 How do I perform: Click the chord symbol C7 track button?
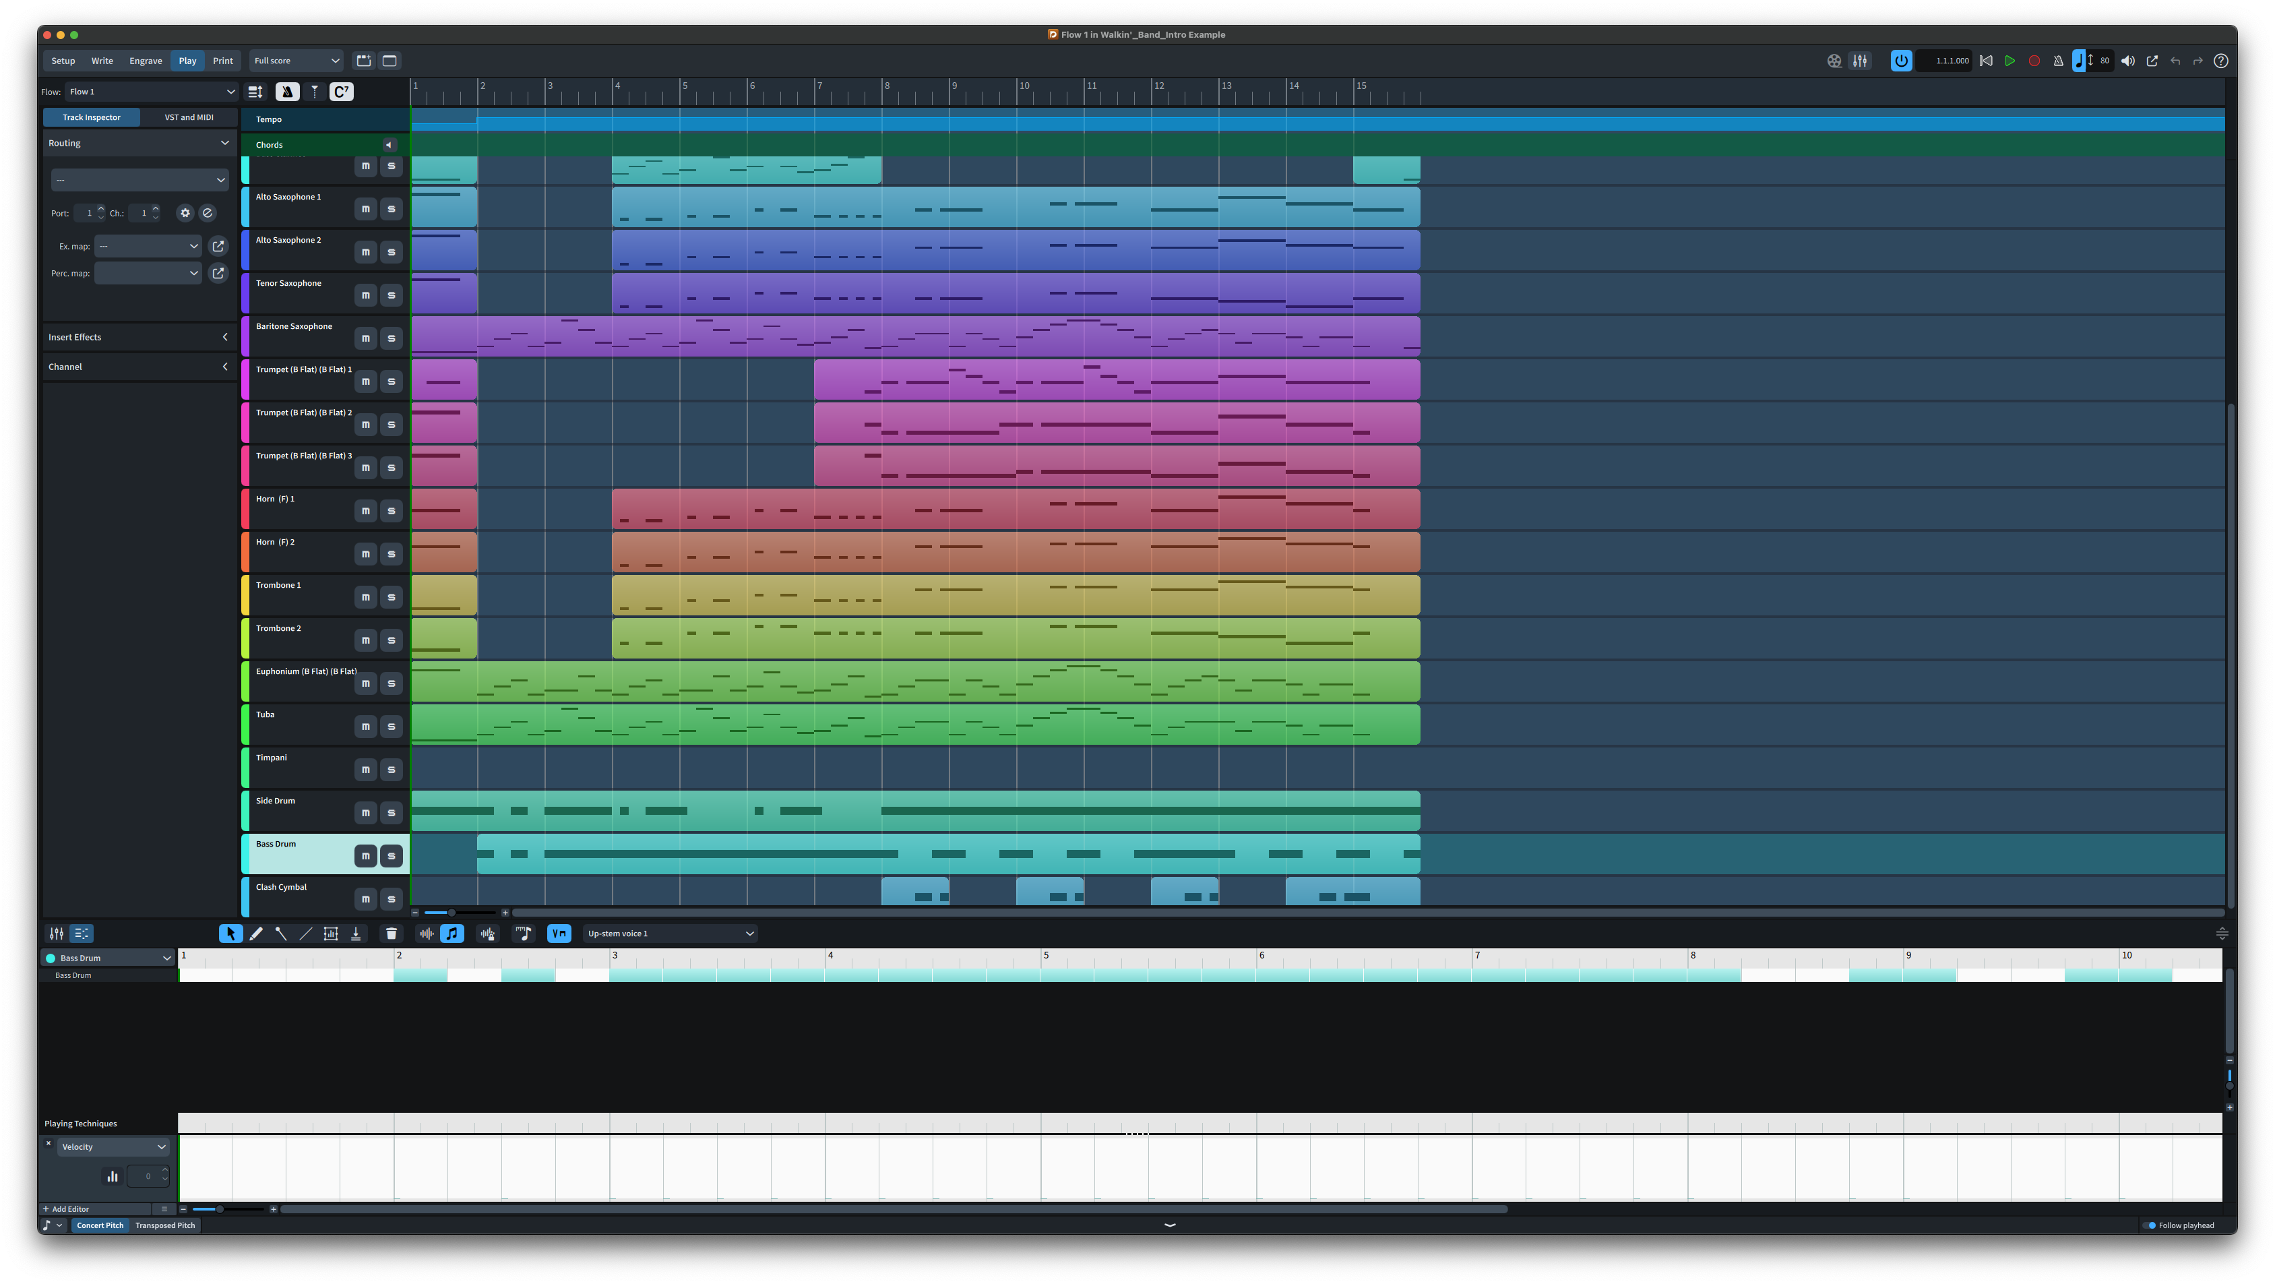click(342, 92)
